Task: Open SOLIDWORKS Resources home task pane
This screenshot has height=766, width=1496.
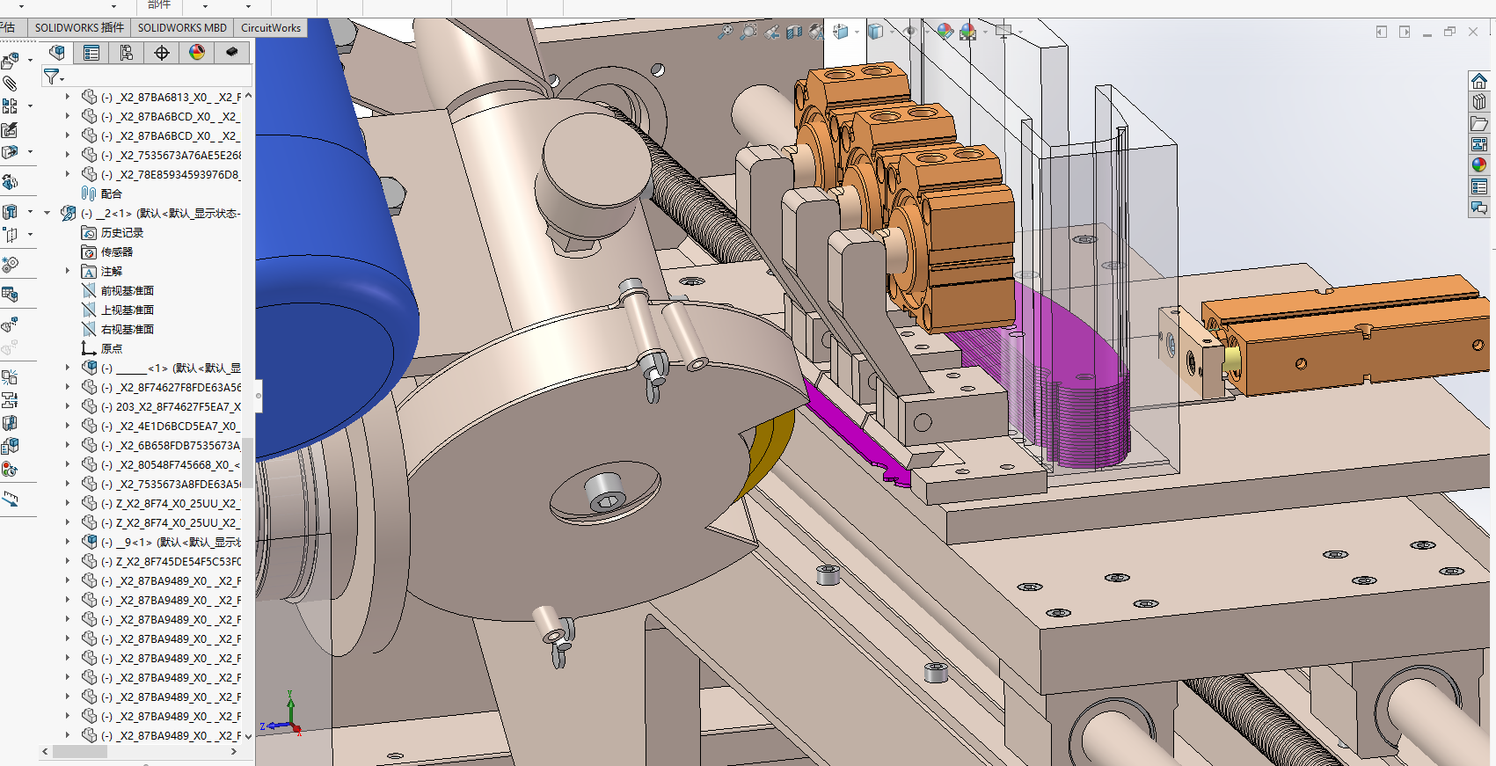Action: tap(1479, 81)
